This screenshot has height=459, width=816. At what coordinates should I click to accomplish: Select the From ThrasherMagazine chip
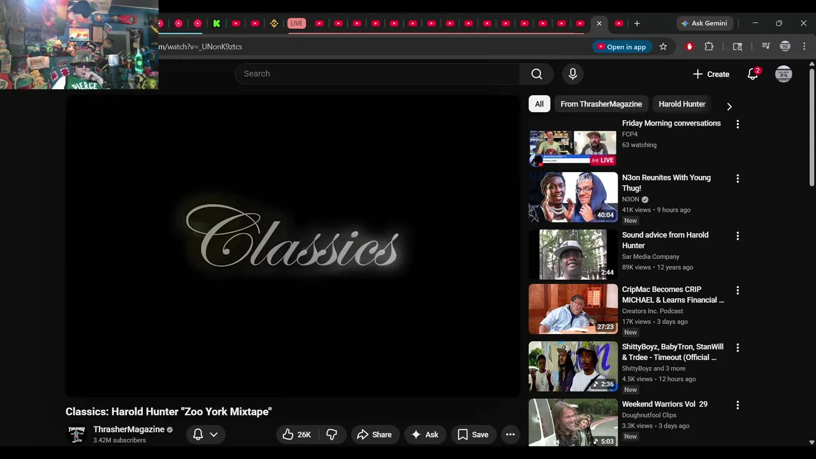(601, 104)
